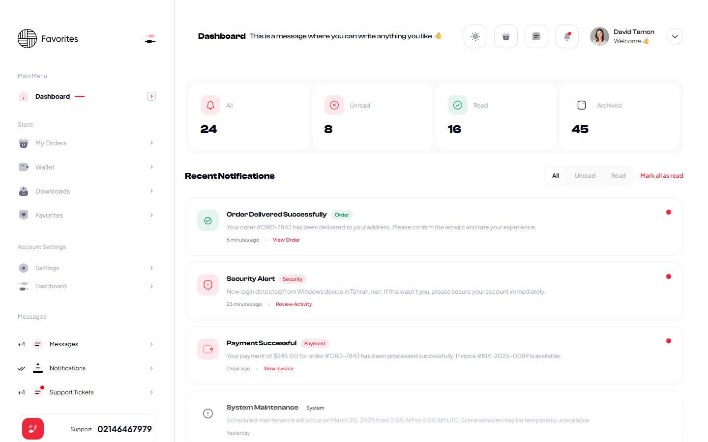Expand the Settings menu chevron
The width and height of the screenshot is (708, 442).
151,268
